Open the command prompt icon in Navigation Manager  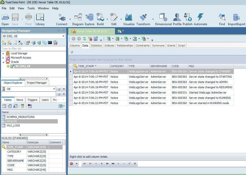coord(50,43)
